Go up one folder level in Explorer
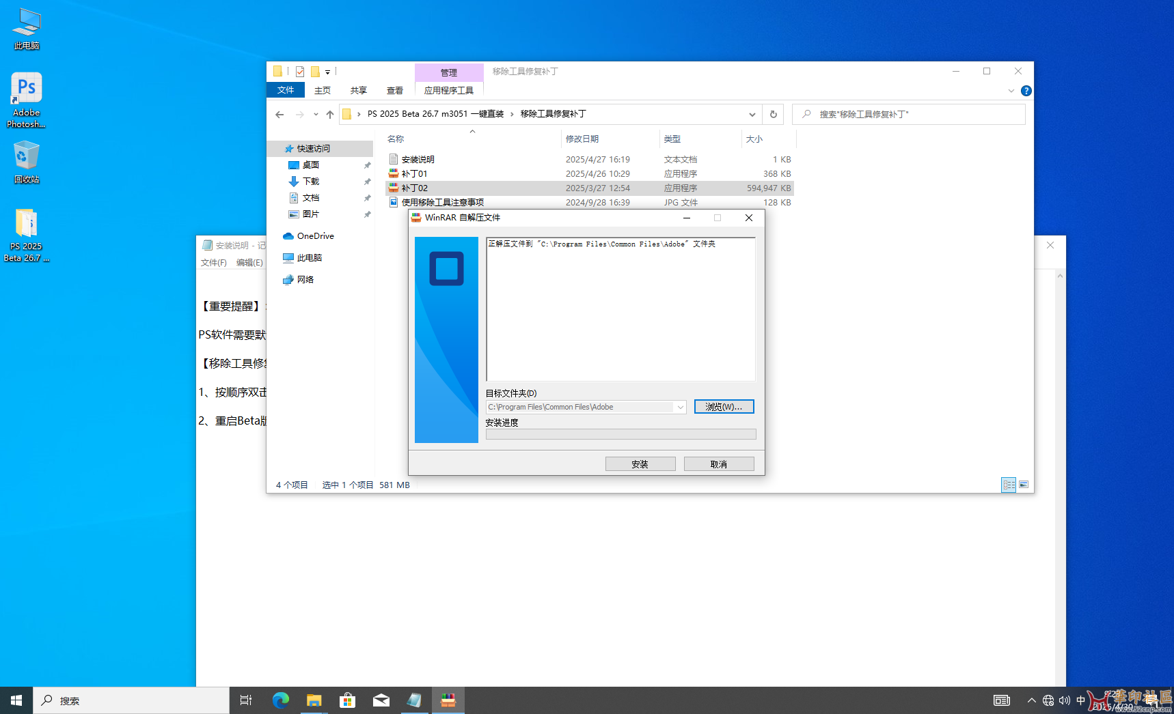The image size is (1174, 714). pos(330,115)
